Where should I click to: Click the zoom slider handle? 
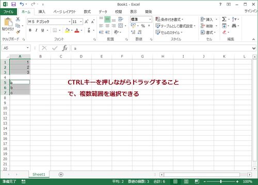click(221, 181)
